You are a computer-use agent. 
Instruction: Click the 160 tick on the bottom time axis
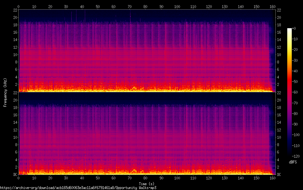tap(272, 178)
